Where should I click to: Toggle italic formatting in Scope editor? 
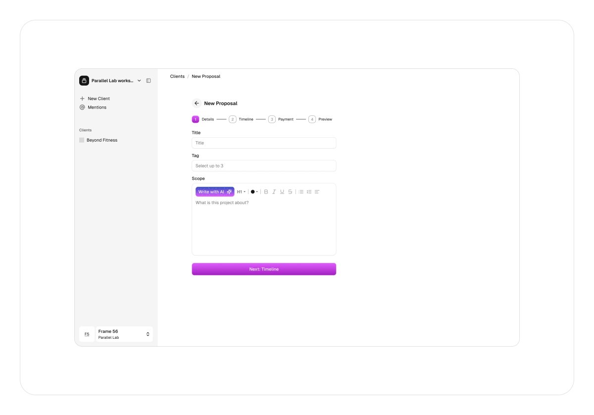point(274,192)
